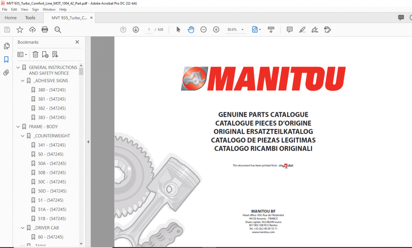The image size is (412, 248).
Task: Open the page thumbnails panel icon
Action: point(6,46)
